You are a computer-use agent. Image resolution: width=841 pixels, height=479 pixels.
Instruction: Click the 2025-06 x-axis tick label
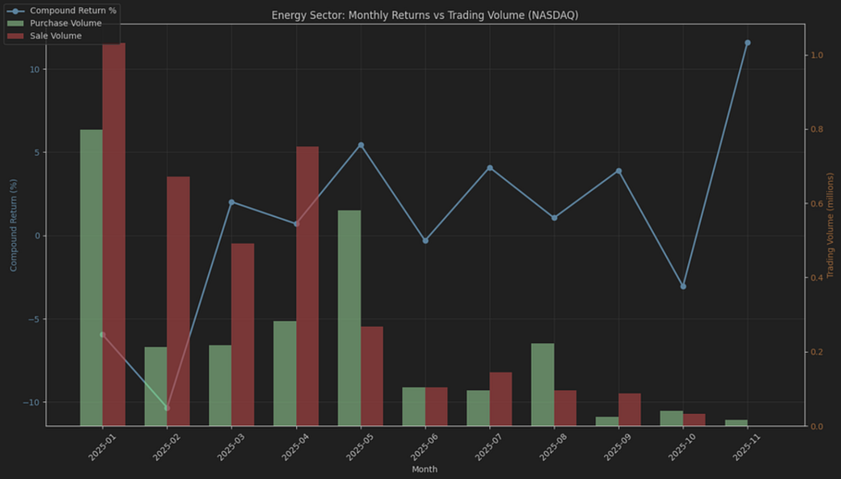[424, 447]
